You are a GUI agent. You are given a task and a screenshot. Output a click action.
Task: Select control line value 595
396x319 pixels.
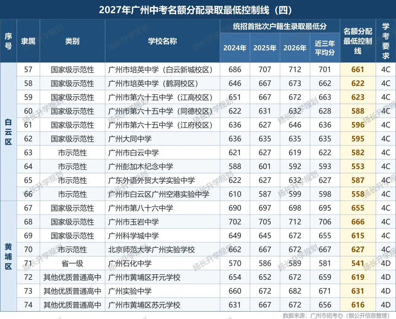pos(358,139)
